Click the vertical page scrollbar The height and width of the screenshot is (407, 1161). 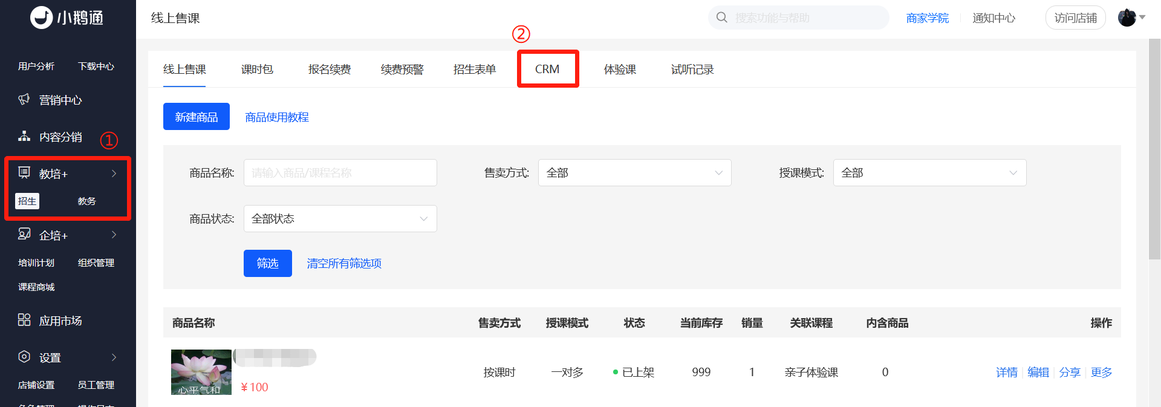pyautogui.click(x=1154, y=149)
